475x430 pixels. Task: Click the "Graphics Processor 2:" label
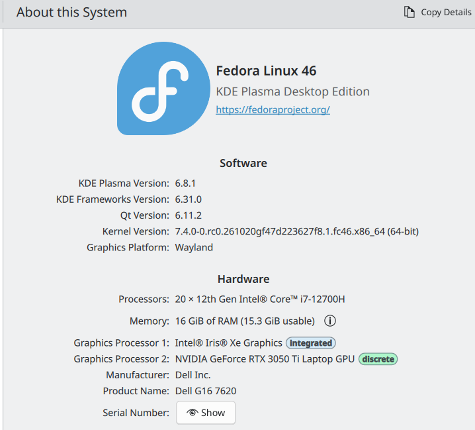tap(122, 359)
